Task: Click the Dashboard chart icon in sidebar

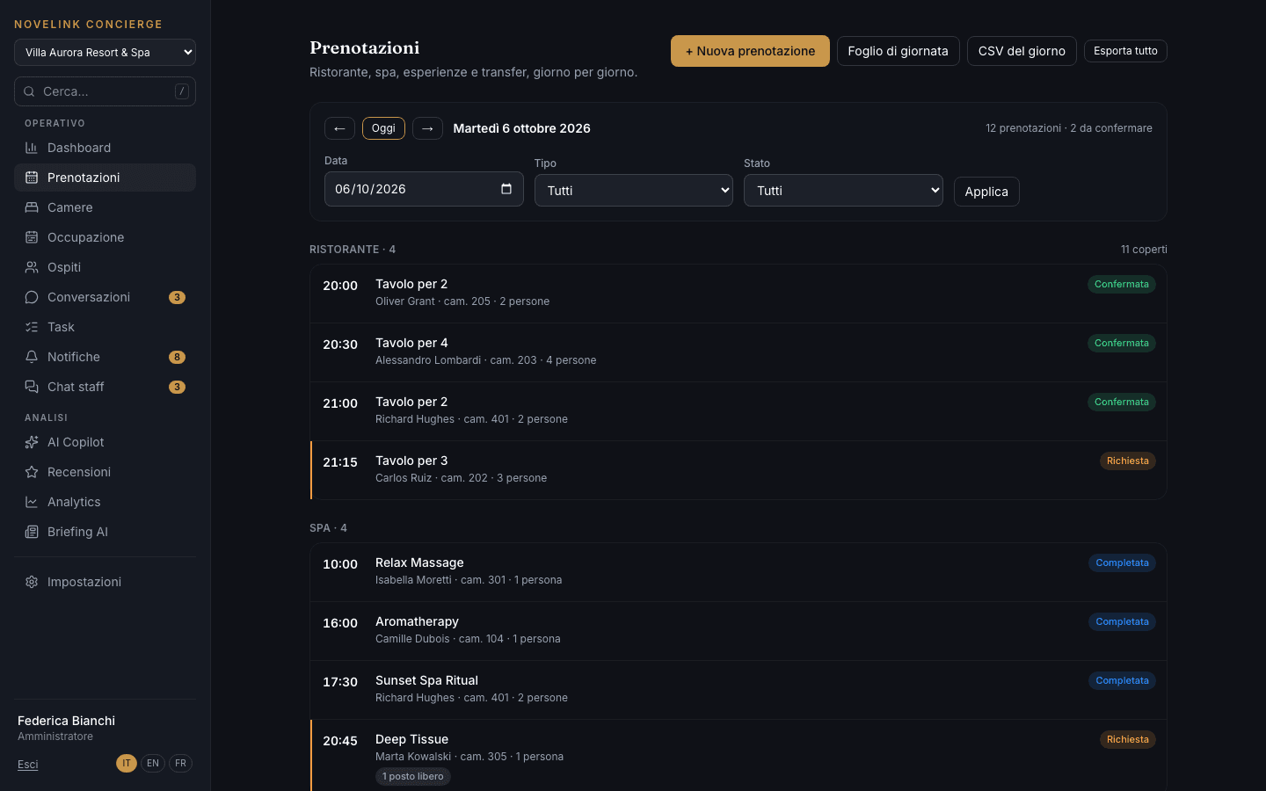Action: tap(32, 148)
